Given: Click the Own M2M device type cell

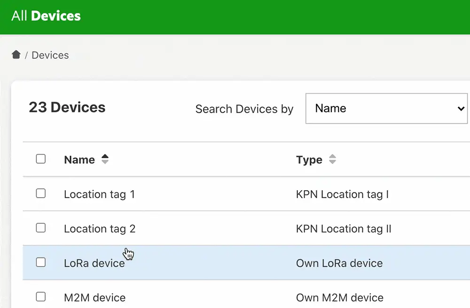Looking at the screenshot, I should tap(339, 298).
